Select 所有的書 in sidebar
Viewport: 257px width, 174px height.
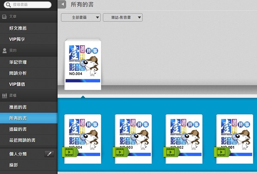click(x=29, y=118)
